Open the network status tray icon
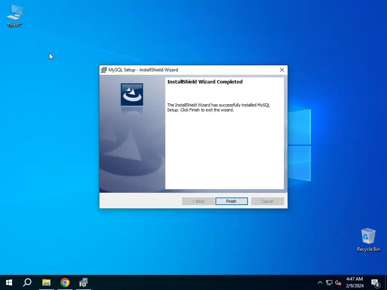Viewport: 387px width, 290px height. point(329,282)
